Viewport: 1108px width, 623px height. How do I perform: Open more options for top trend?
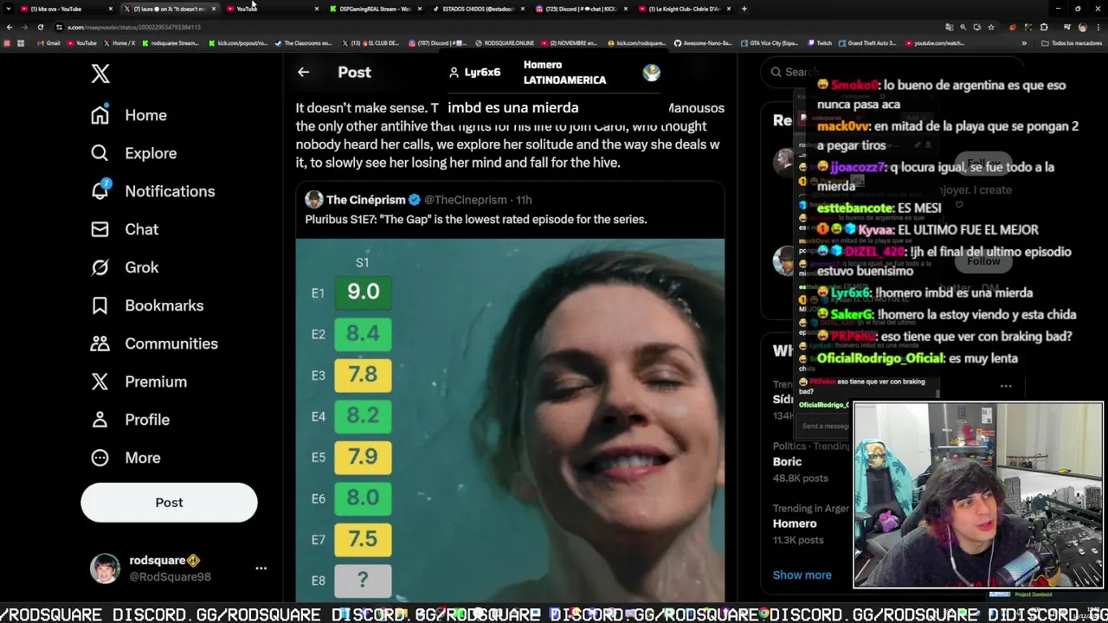point(1006,387)
